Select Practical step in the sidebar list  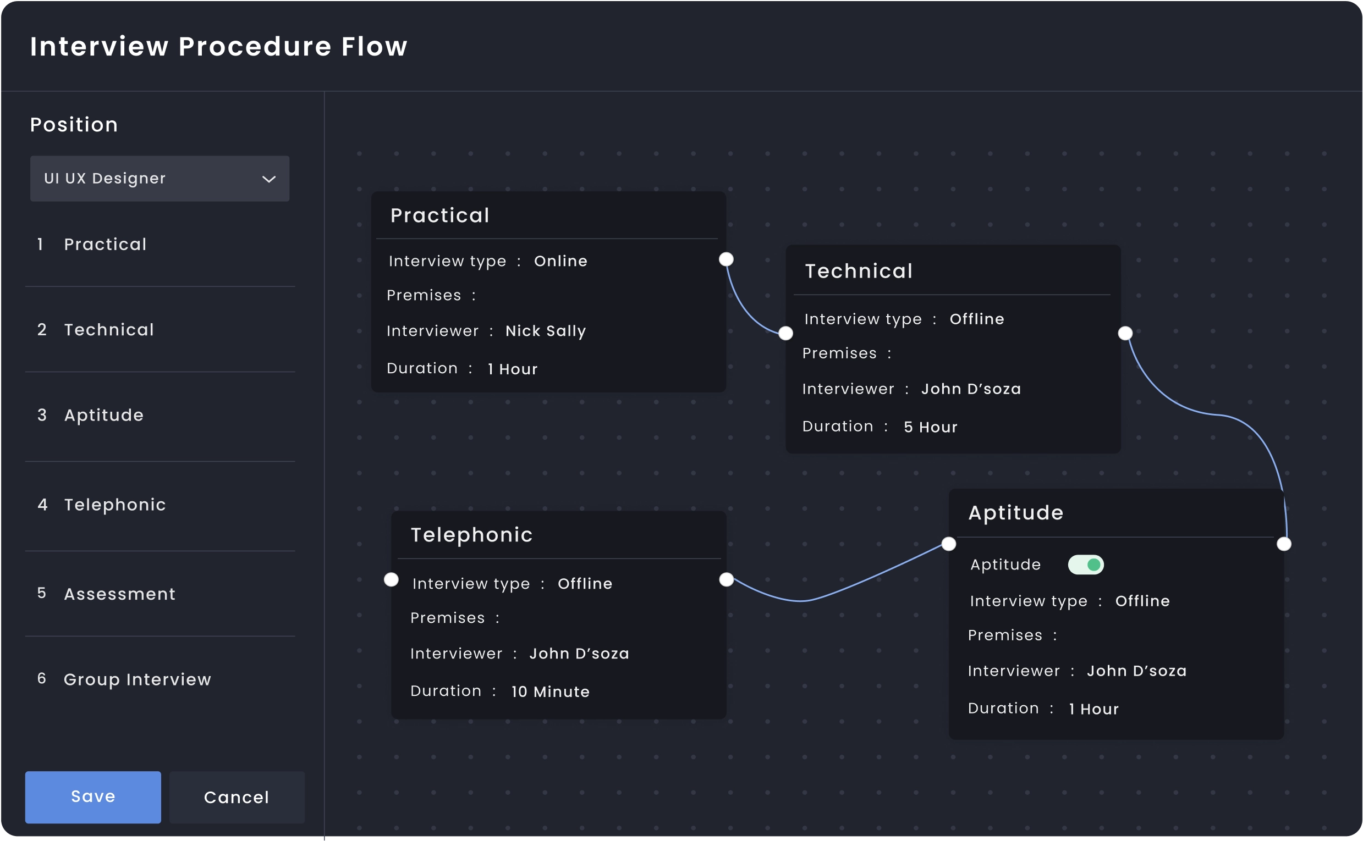click(x=105, y=244)
